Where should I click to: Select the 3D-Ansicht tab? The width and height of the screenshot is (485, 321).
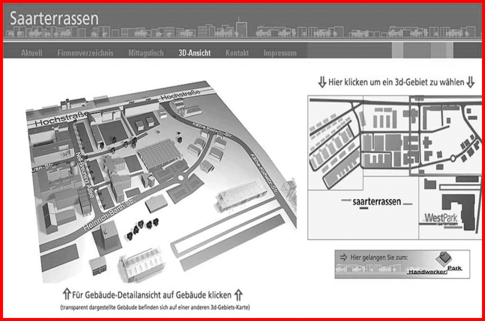[194, 53]
